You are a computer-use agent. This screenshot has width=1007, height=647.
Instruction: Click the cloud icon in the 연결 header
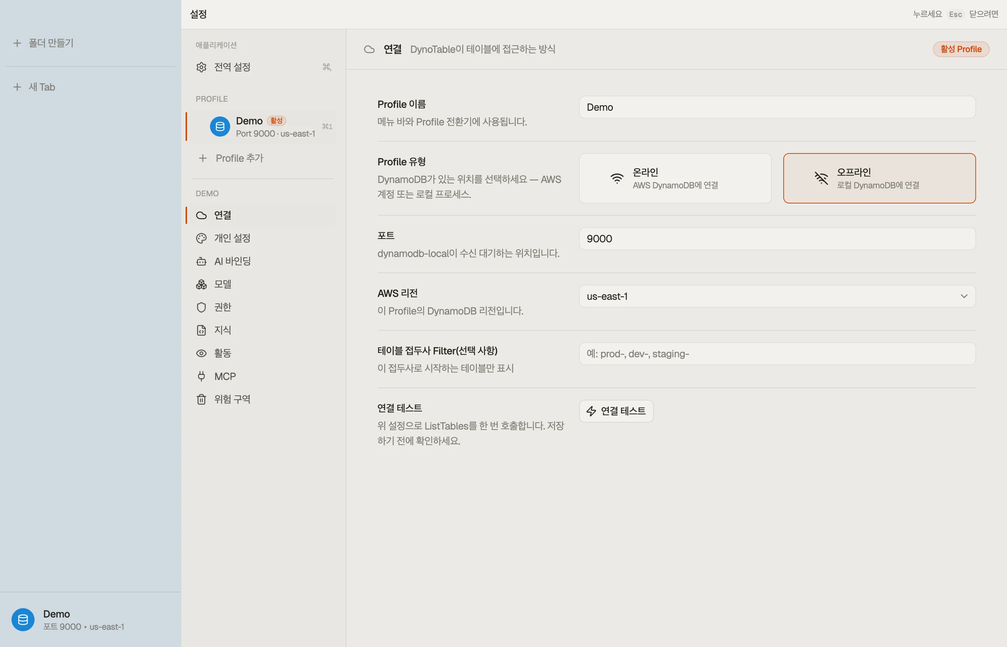[x=369, y=50]
